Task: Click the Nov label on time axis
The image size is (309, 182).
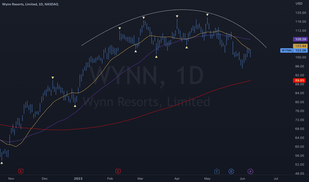Action: click(x=11, y=179)
